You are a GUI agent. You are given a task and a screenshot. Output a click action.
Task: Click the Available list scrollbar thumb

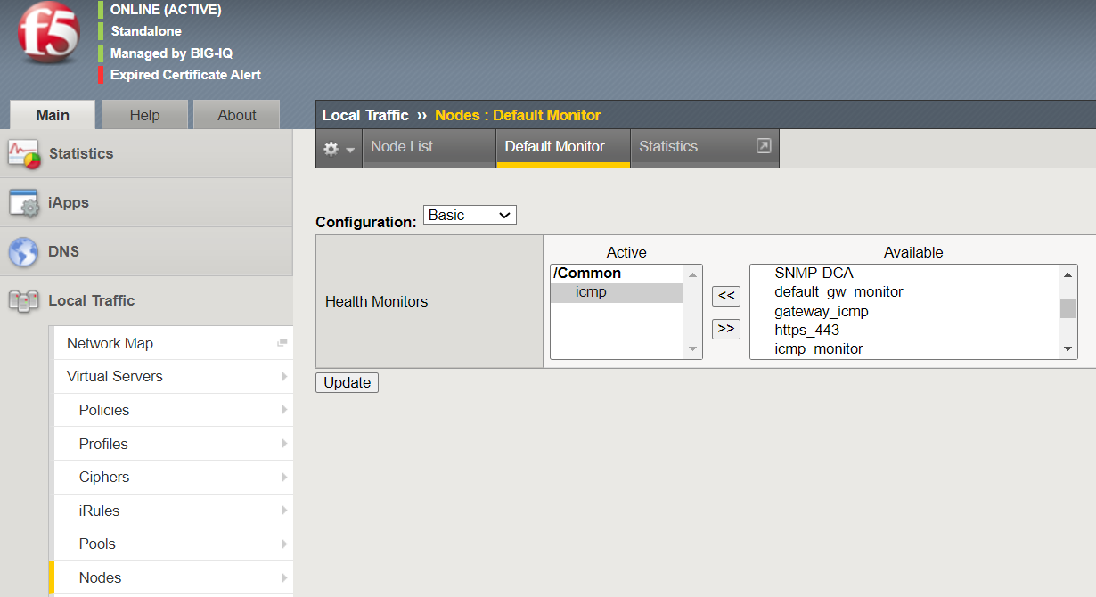click(x=1067, y=308)
